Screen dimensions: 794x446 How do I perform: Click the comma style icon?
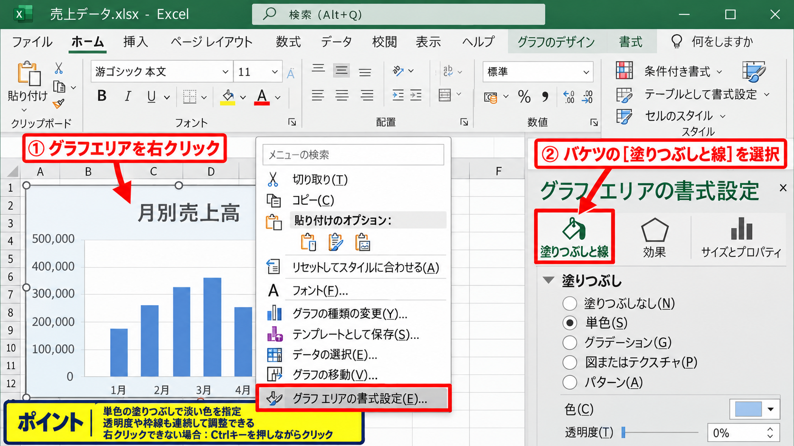[545, 97]
